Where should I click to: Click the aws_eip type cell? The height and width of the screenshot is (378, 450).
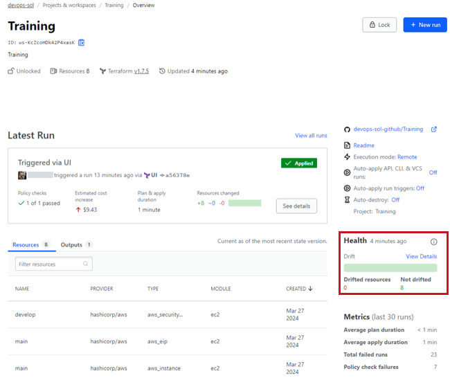(157, 341)
